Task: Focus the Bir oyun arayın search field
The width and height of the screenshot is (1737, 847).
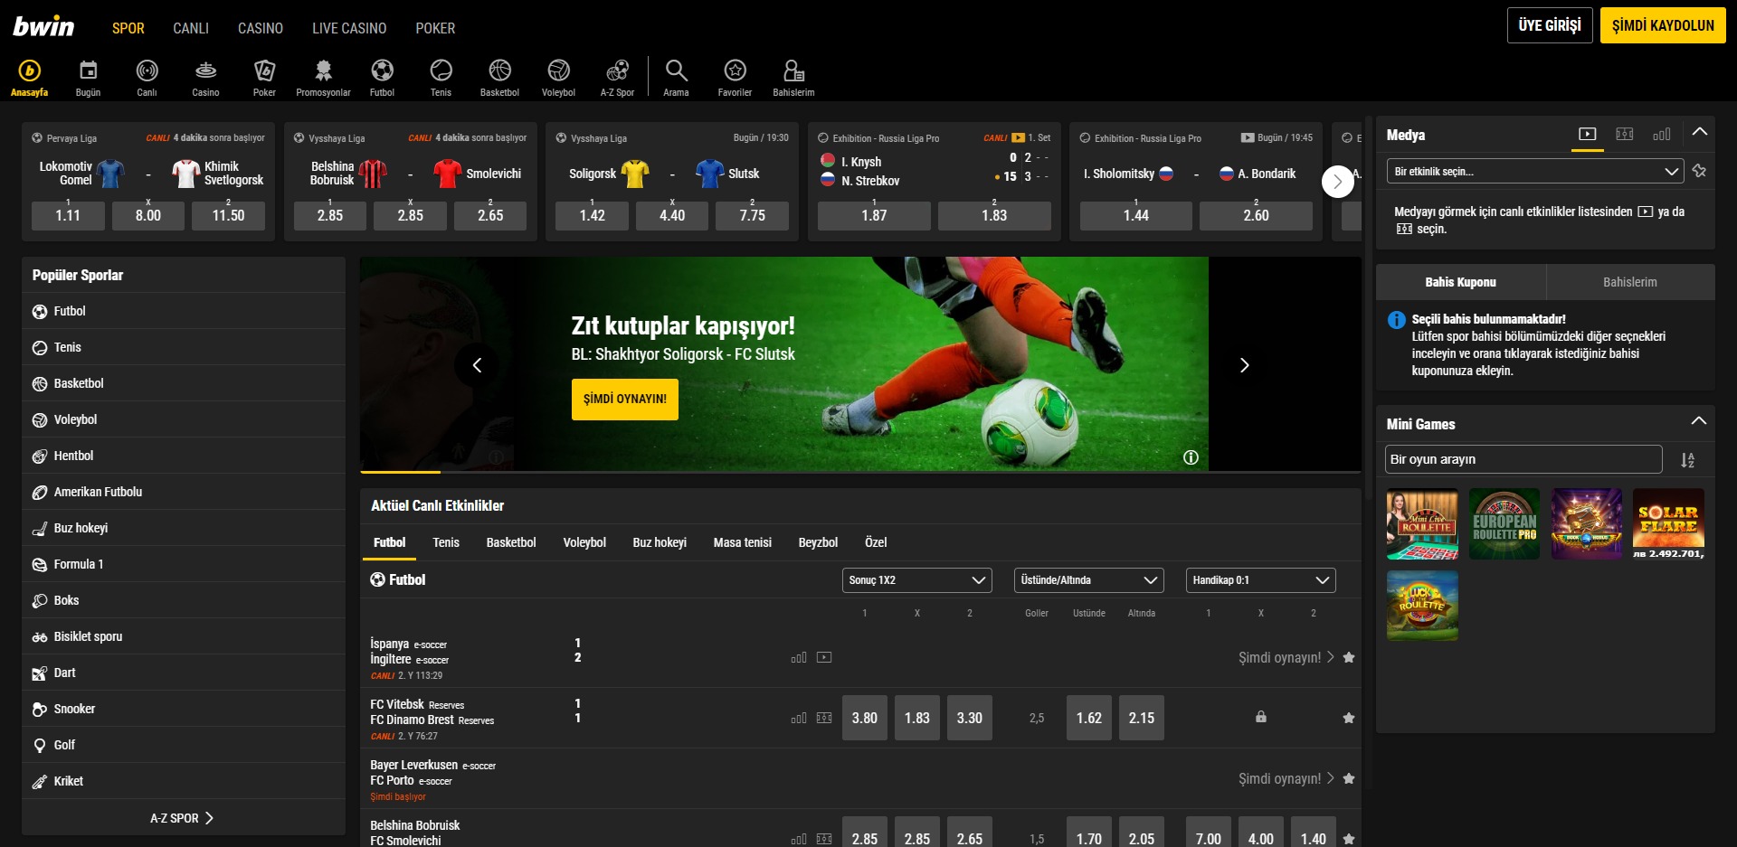Action: click(x=1523, y=459)
